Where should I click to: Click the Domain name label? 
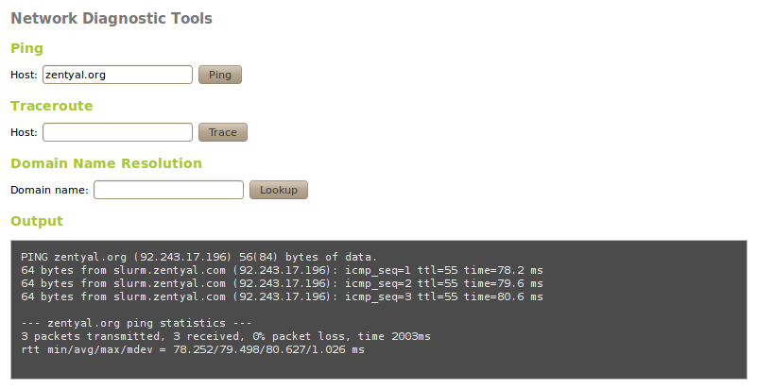(x=49, y=190)
